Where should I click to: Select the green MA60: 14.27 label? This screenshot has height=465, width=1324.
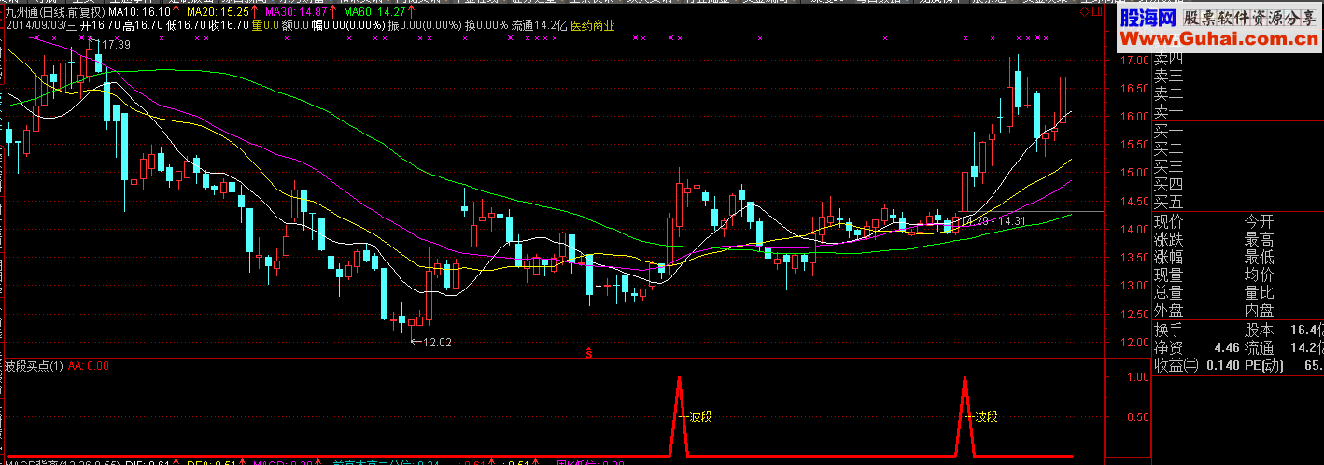pyautogui.click(x=374, y=13)
